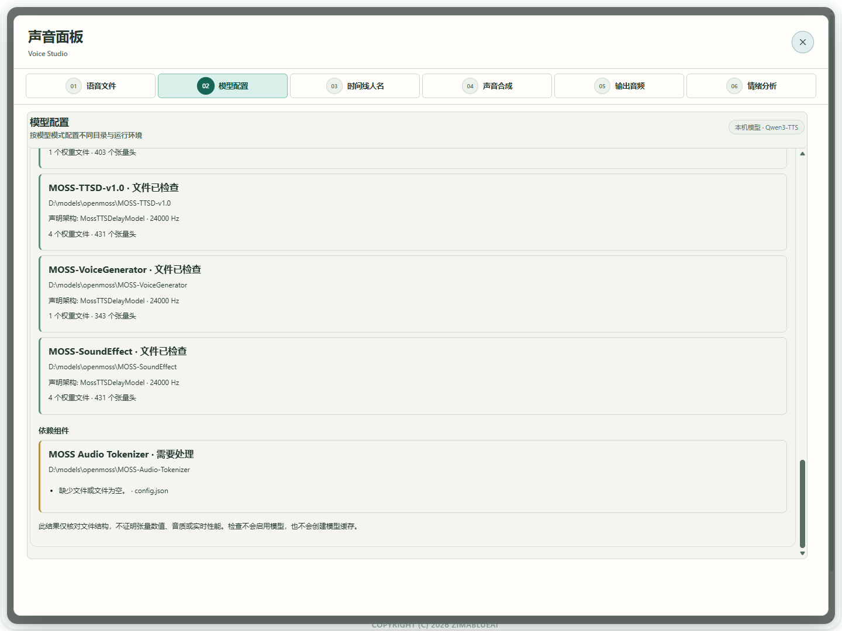Click the scrollbar up arrow

(802, 154)
